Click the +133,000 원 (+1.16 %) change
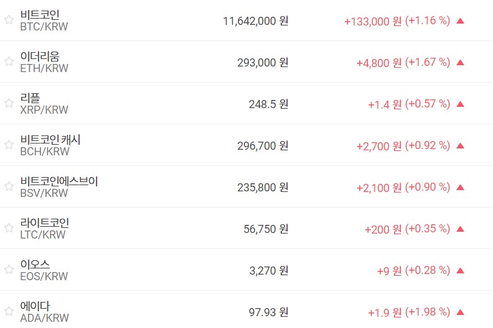 pos(397,20)
